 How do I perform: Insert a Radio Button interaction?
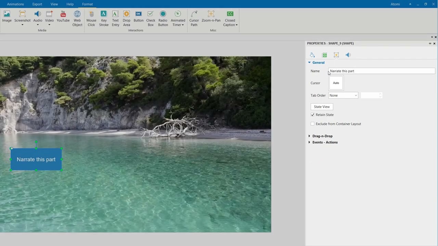[x=163, y=18]
